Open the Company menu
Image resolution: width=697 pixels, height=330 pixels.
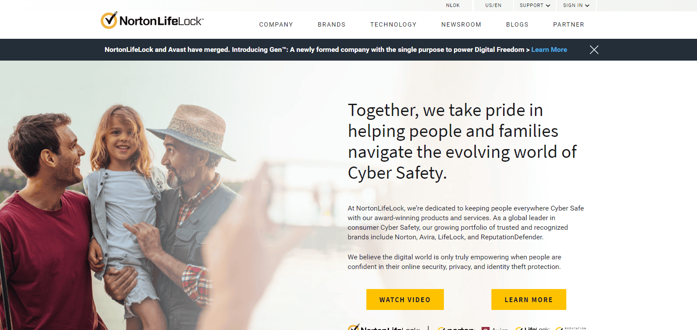pos(276,25)
